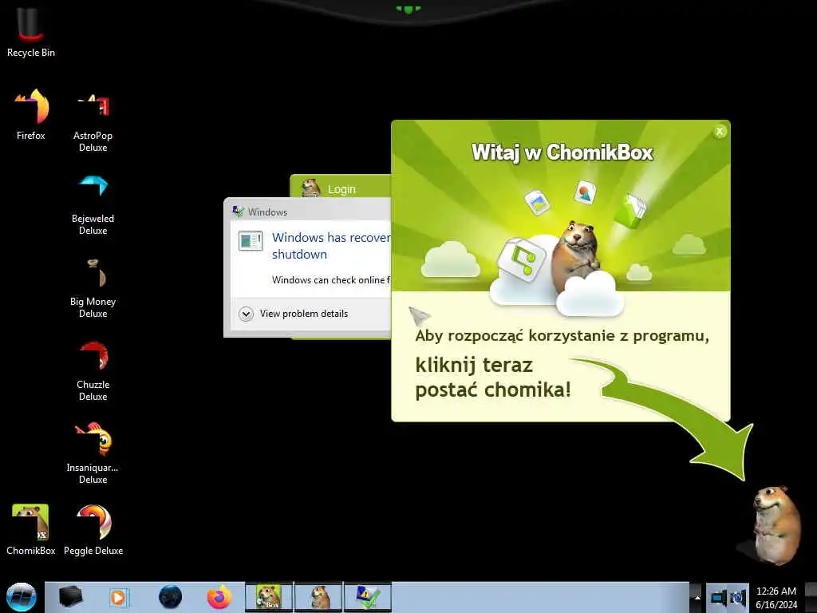Show hidden system tray icons
This screenshot has height=613, width=817.
tap(697, 597)
